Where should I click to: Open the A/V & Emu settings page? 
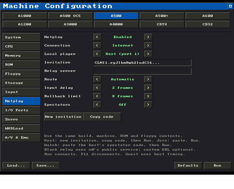tap(22, 138)
